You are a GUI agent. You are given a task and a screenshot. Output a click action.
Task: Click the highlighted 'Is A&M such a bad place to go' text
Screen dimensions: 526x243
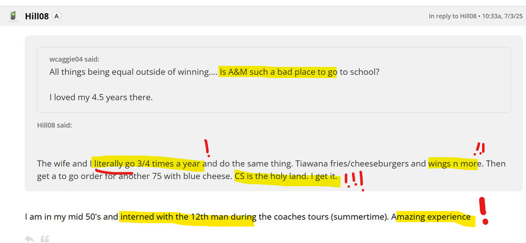coord(278,72)
